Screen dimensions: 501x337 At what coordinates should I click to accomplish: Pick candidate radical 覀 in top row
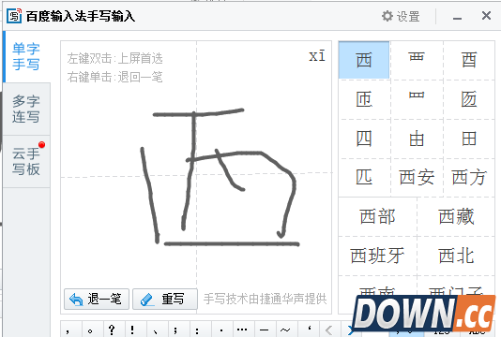coord(417,60)
